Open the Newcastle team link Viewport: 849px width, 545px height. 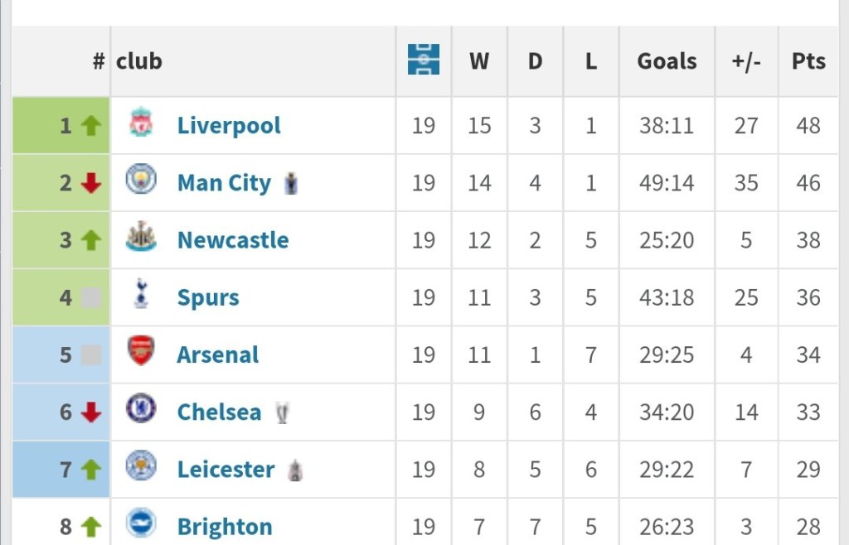click(x=233, y=240)
